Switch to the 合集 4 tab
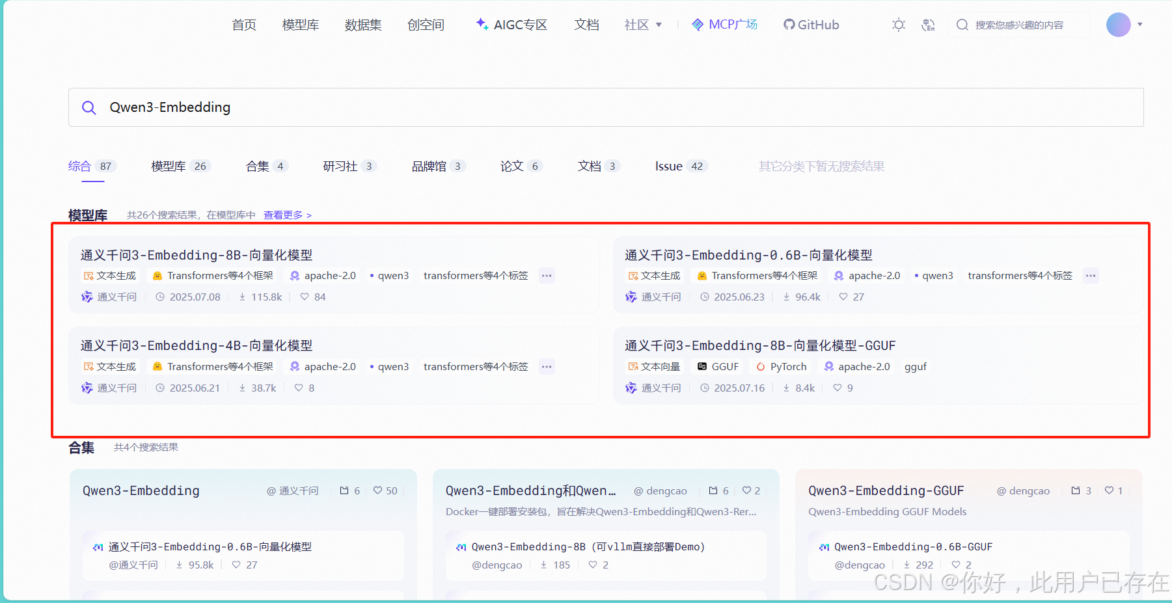 coord(267,166)
